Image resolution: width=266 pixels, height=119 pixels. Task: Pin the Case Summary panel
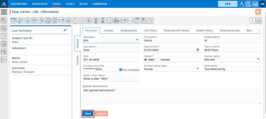pos(65,30)
